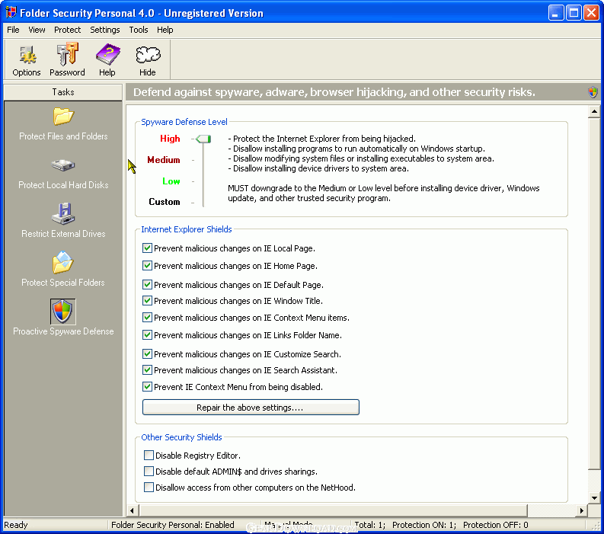
Task: Click the High defense level label
Action: pos(170,139)
